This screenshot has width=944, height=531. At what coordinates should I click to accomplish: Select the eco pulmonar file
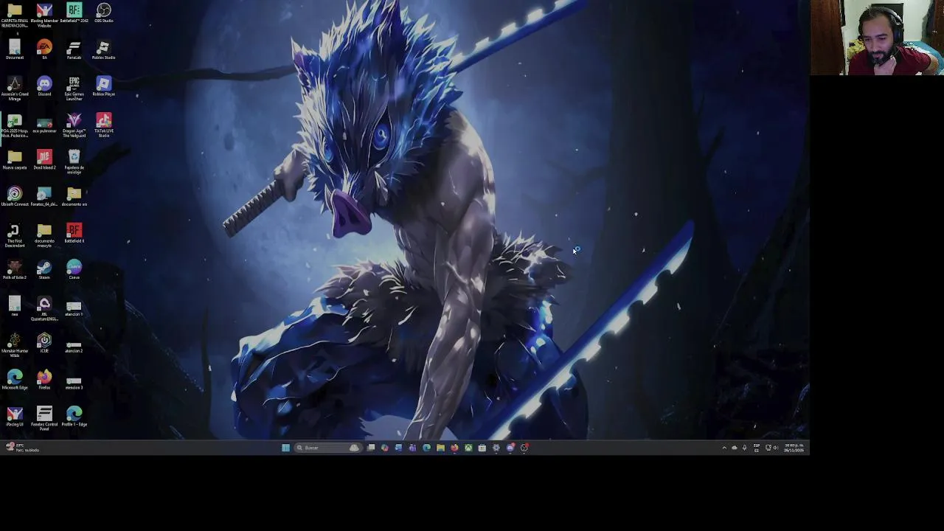click(x=44, y=125)
